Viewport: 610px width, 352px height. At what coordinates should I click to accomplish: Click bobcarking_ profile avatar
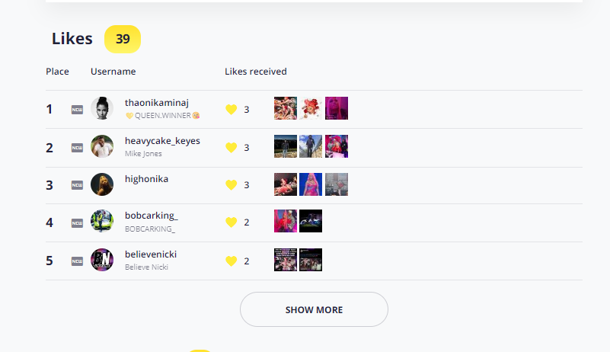pyautogui.click(x=102, y=221)
